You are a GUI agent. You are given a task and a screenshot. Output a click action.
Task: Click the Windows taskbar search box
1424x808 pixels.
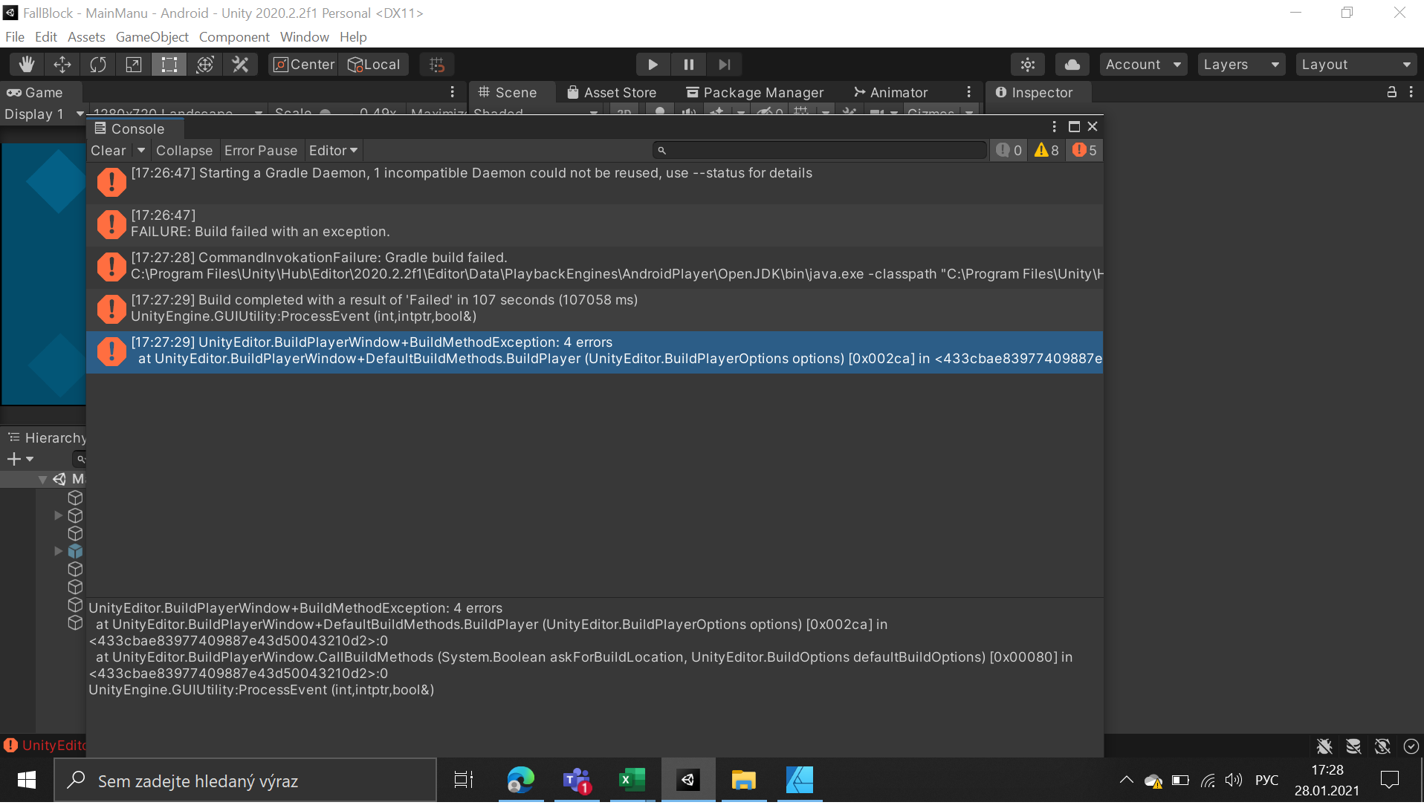coord(245,781)
